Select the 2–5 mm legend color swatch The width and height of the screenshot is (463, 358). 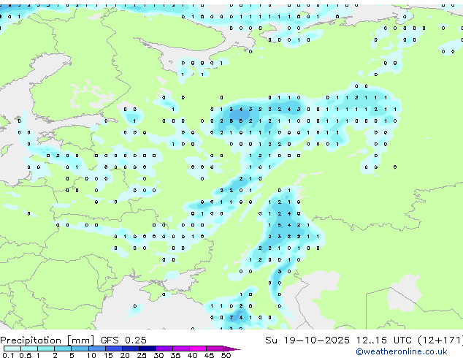[63, 349]
